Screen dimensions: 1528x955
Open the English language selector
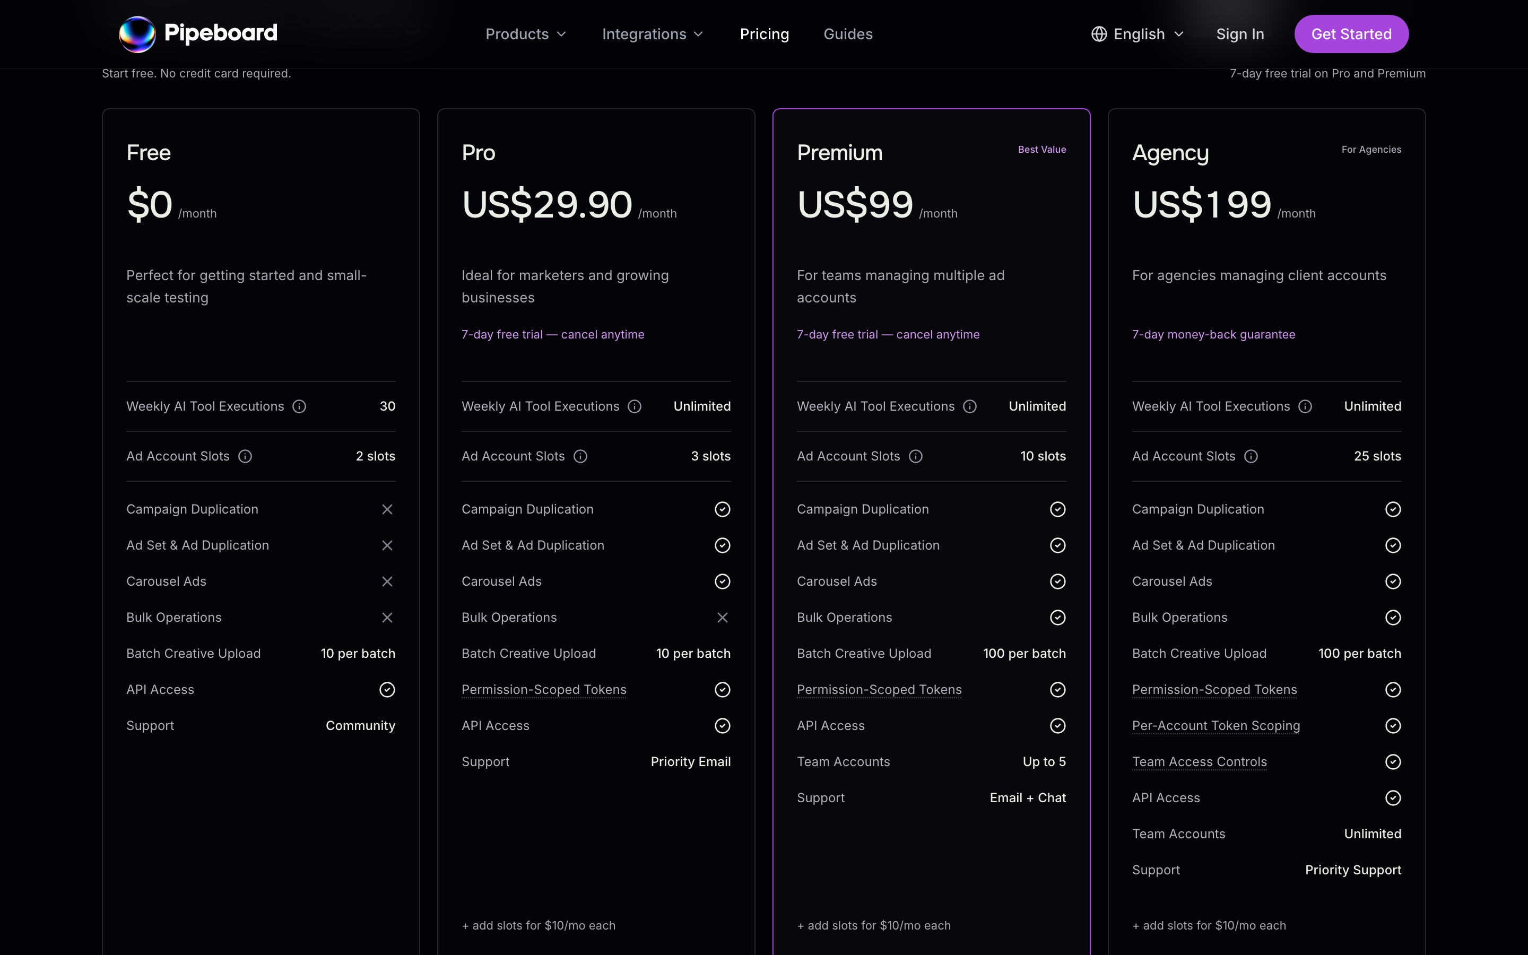pos(1137,34)
